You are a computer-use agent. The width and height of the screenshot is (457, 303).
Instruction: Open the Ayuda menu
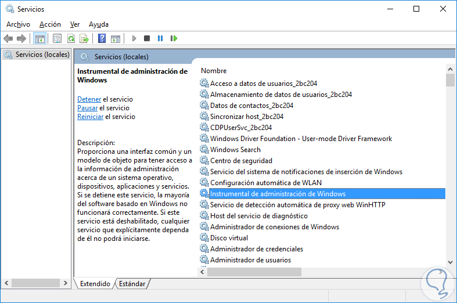99,24
